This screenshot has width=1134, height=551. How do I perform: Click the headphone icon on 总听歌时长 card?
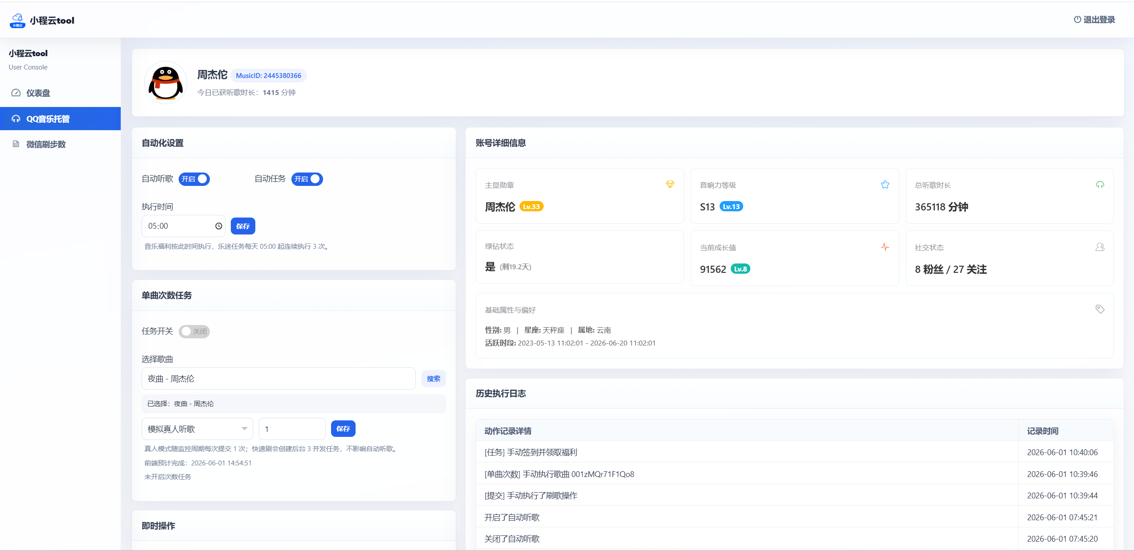point(1100,185)
